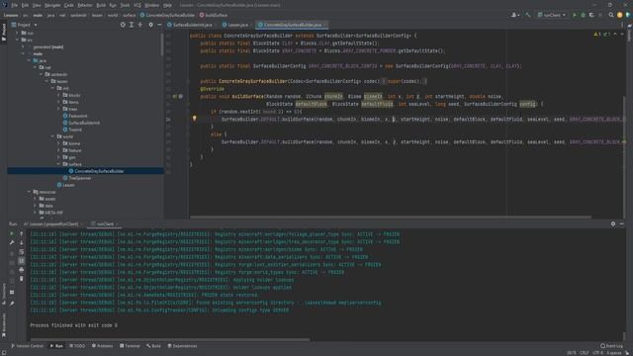Open the File menu
633x356 pixels.
click(14, 5)
